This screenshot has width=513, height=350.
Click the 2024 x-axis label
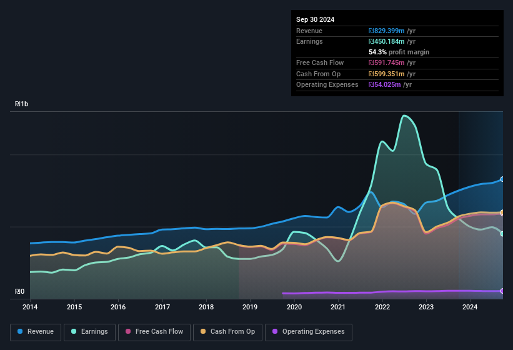[470, 307]
